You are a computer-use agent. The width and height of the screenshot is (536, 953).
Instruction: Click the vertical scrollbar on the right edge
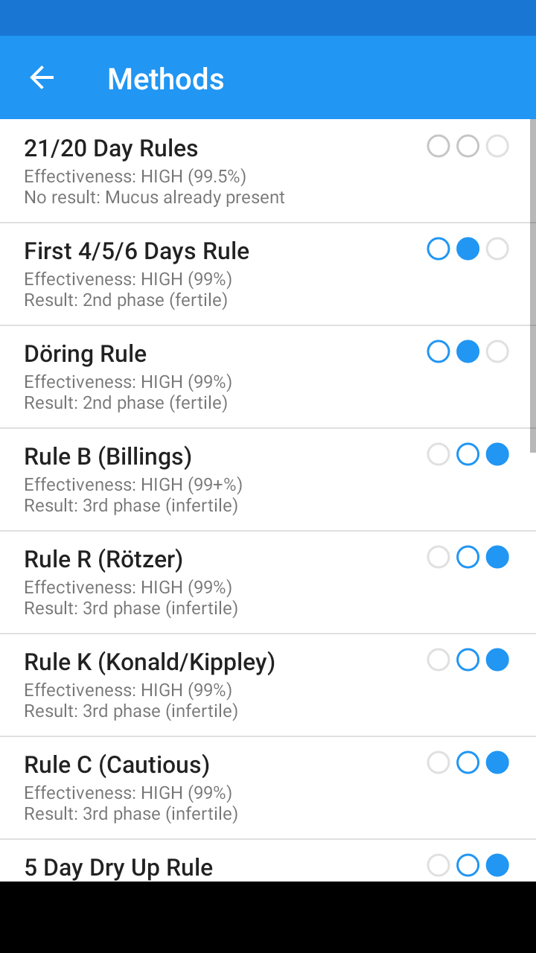(532, 286)
